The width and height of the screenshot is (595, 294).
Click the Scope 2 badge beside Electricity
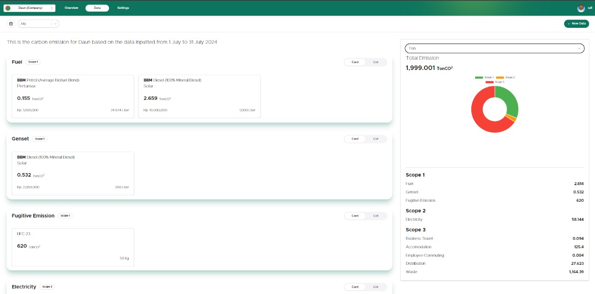(x=47, y=287)
